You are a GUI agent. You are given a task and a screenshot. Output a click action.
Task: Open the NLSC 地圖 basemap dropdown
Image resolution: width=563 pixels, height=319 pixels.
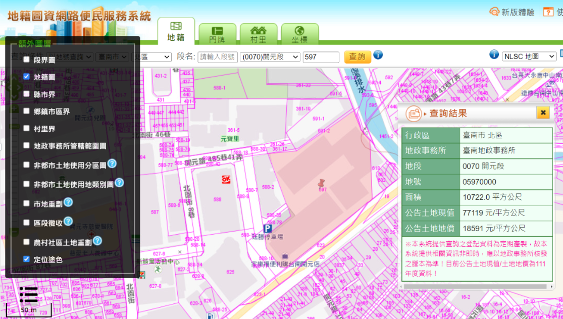[x=529, y=57]
